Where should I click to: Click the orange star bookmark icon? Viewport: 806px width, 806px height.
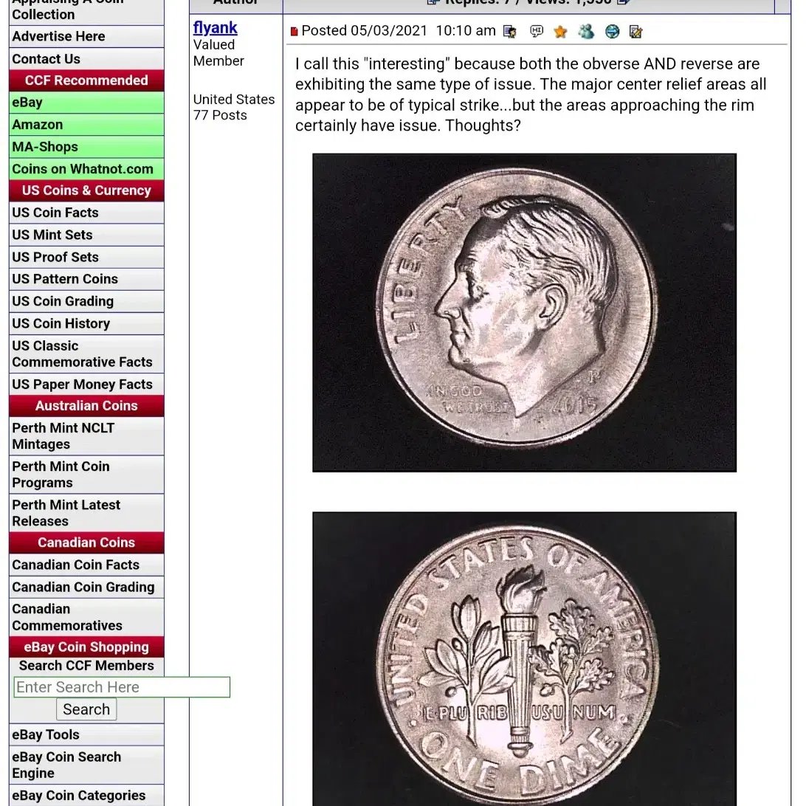tap(560, 32)
